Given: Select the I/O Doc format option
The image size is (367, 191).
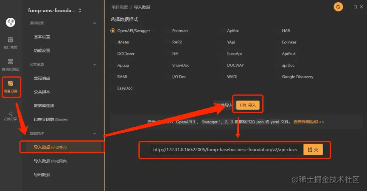Looking at the screenshot, I should tap(176, 77).
